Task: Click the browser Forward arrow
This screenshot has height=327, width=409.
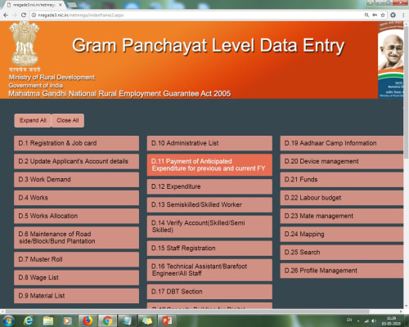Action: (x=15, y=15)
